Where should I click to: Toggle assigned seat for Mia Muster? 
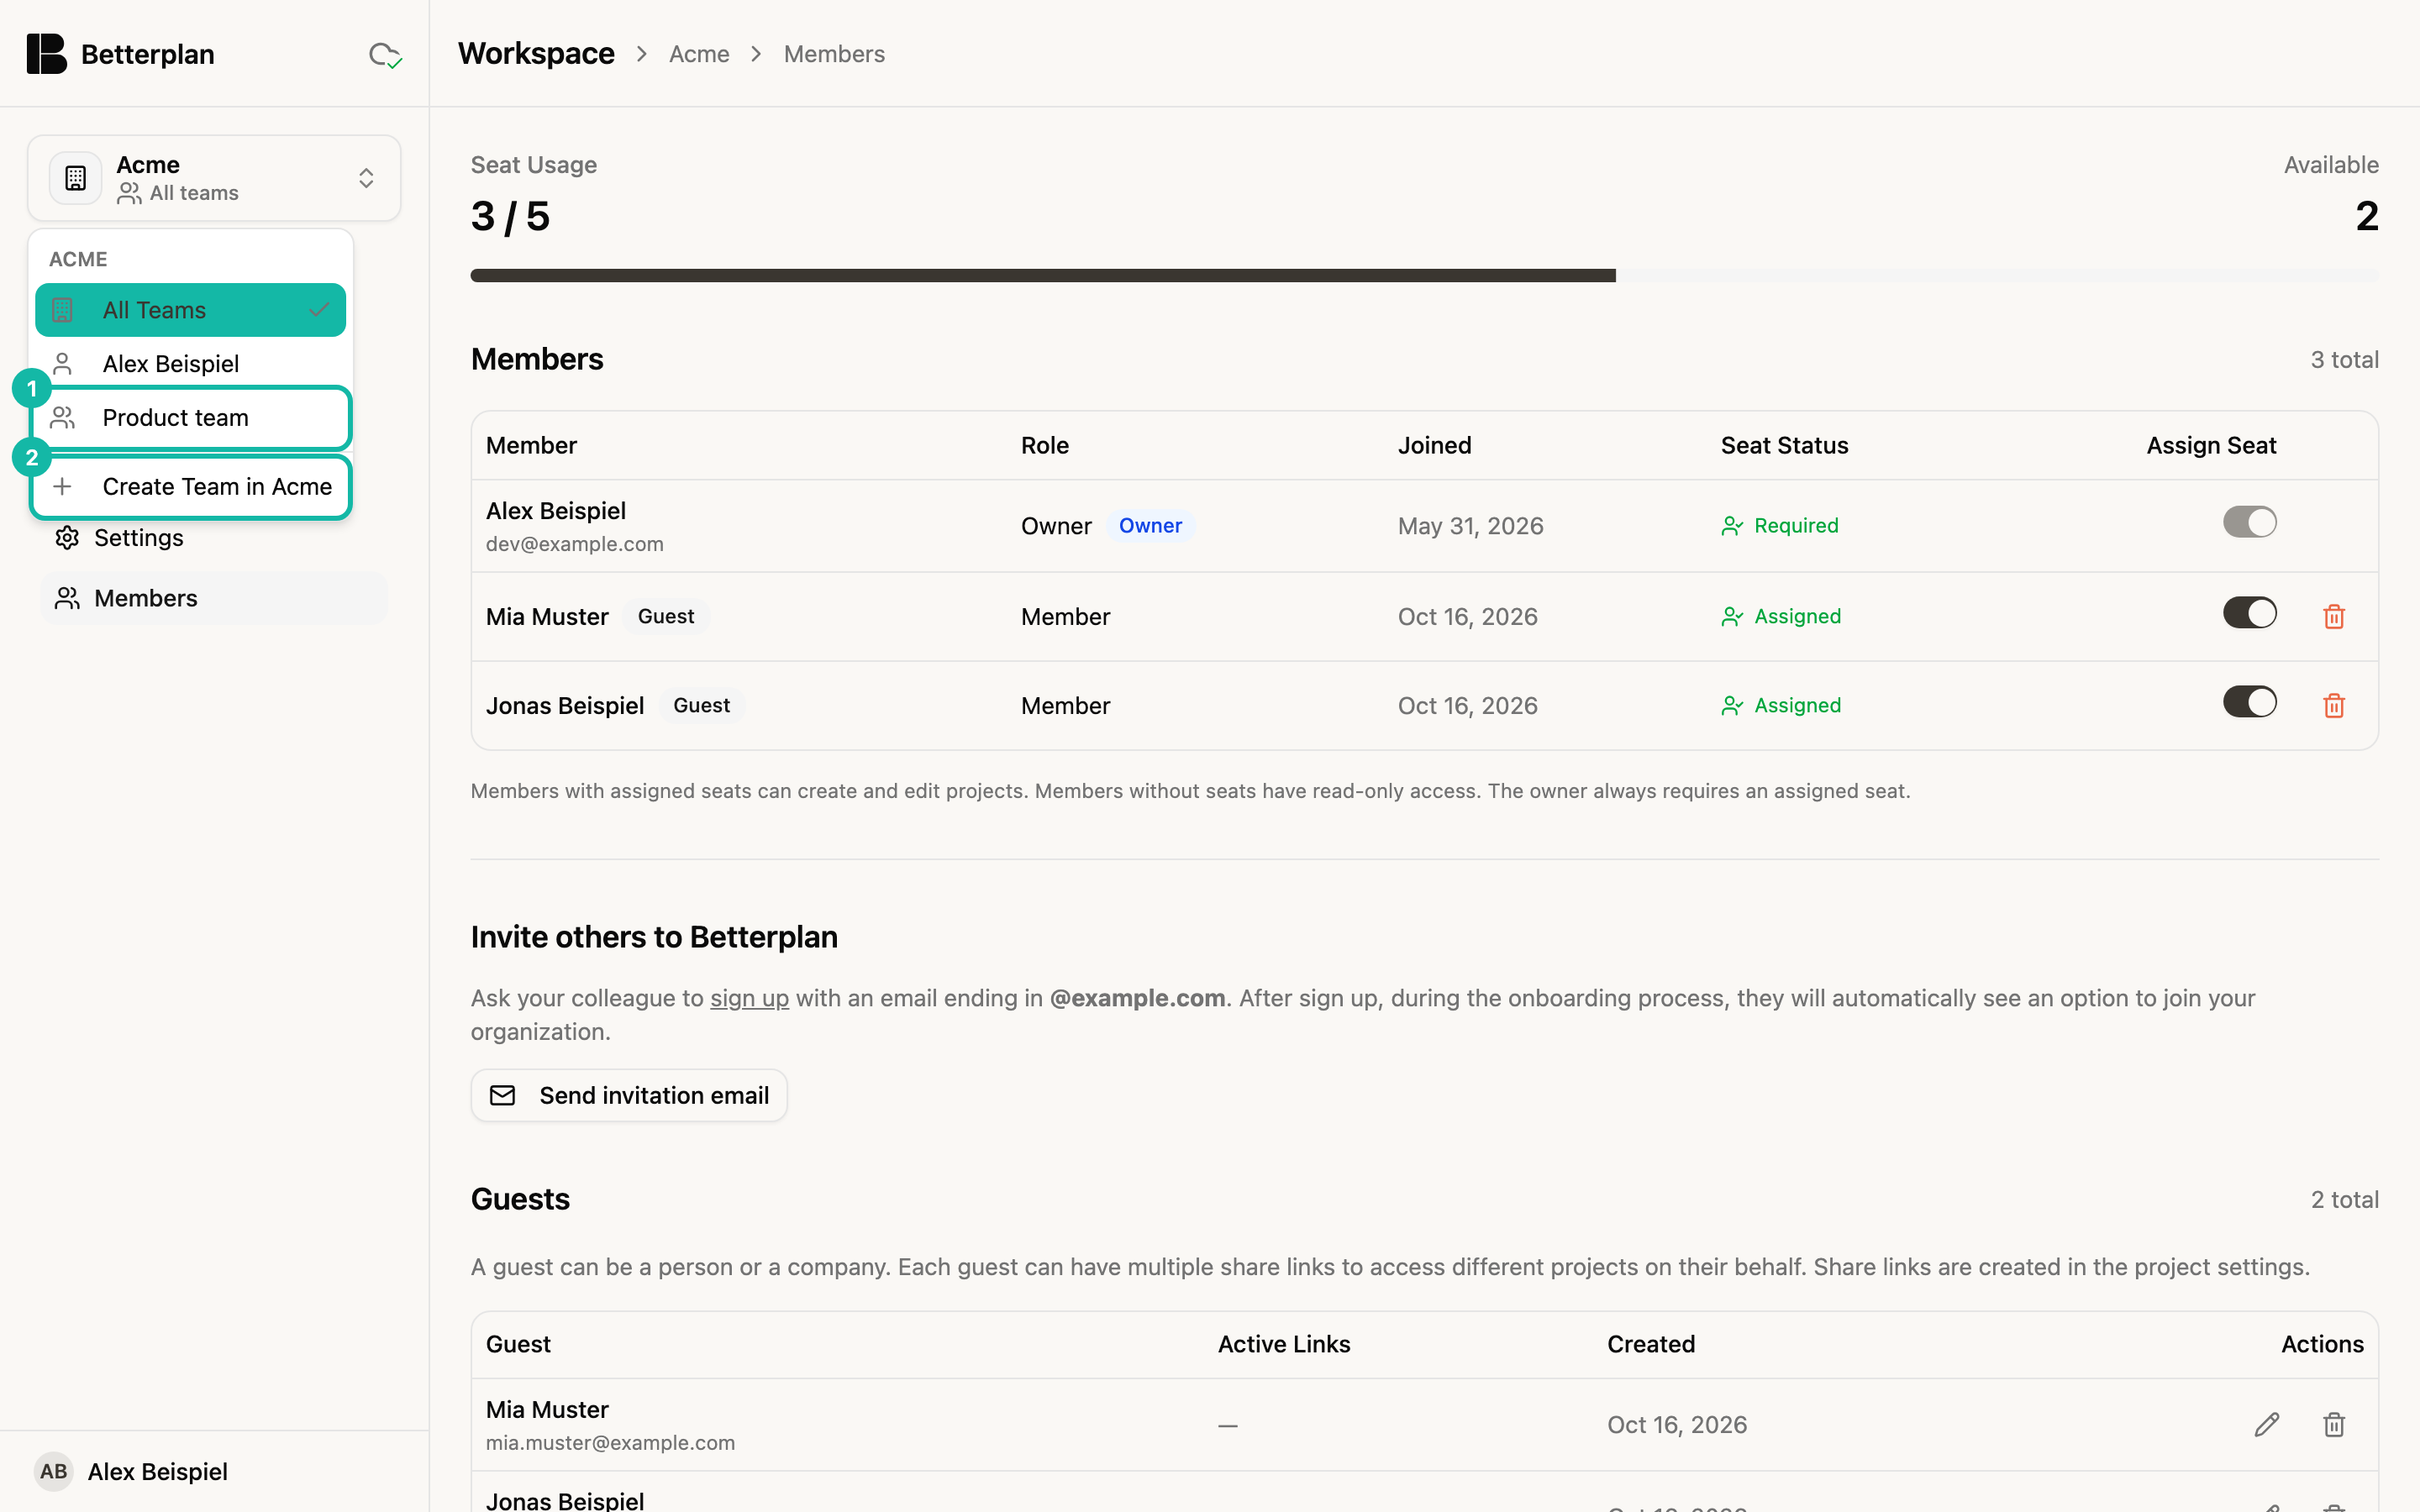[2249, 612]
